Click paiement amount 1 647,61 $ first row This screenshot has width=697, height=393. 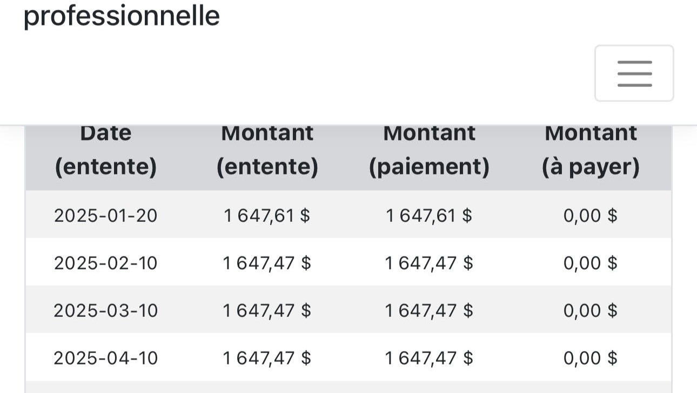point(429,216)
